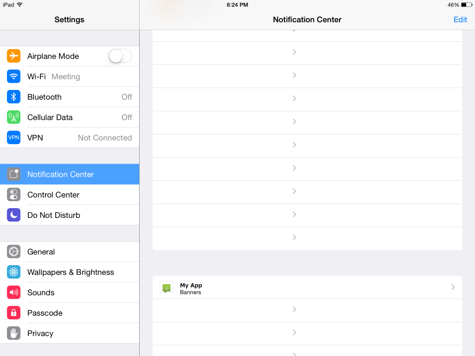The height and width of the screenshot is (356, 475).
Task: Open Wallpapers & Brightness settings
Action: point(71,272)
